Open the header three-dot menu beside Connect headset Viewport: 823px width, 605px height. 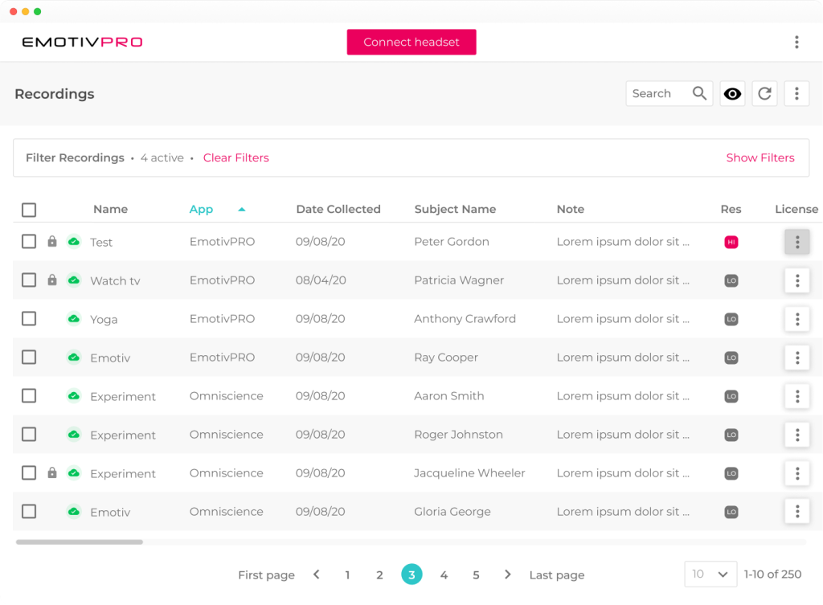796,42
